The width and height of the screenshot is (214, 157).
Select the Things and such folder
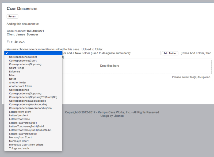[x=19, y=148]
